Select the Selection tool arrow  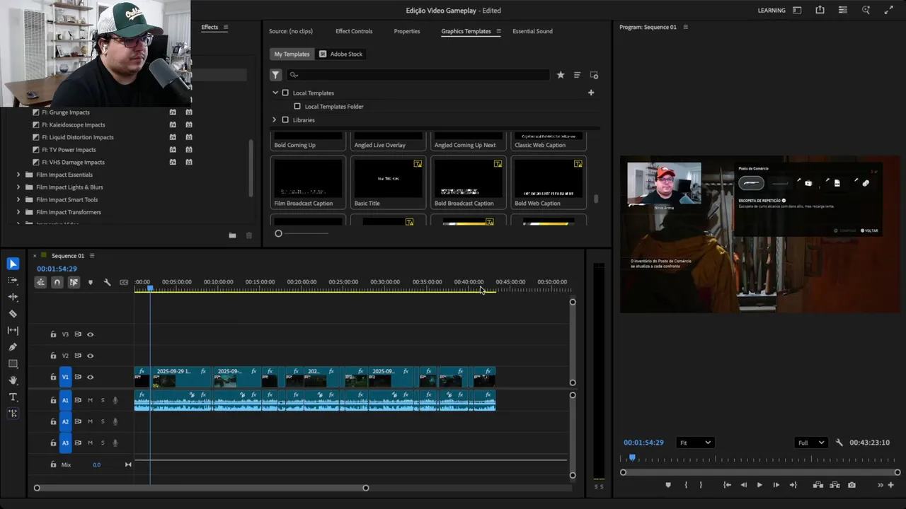coord(13,264)
